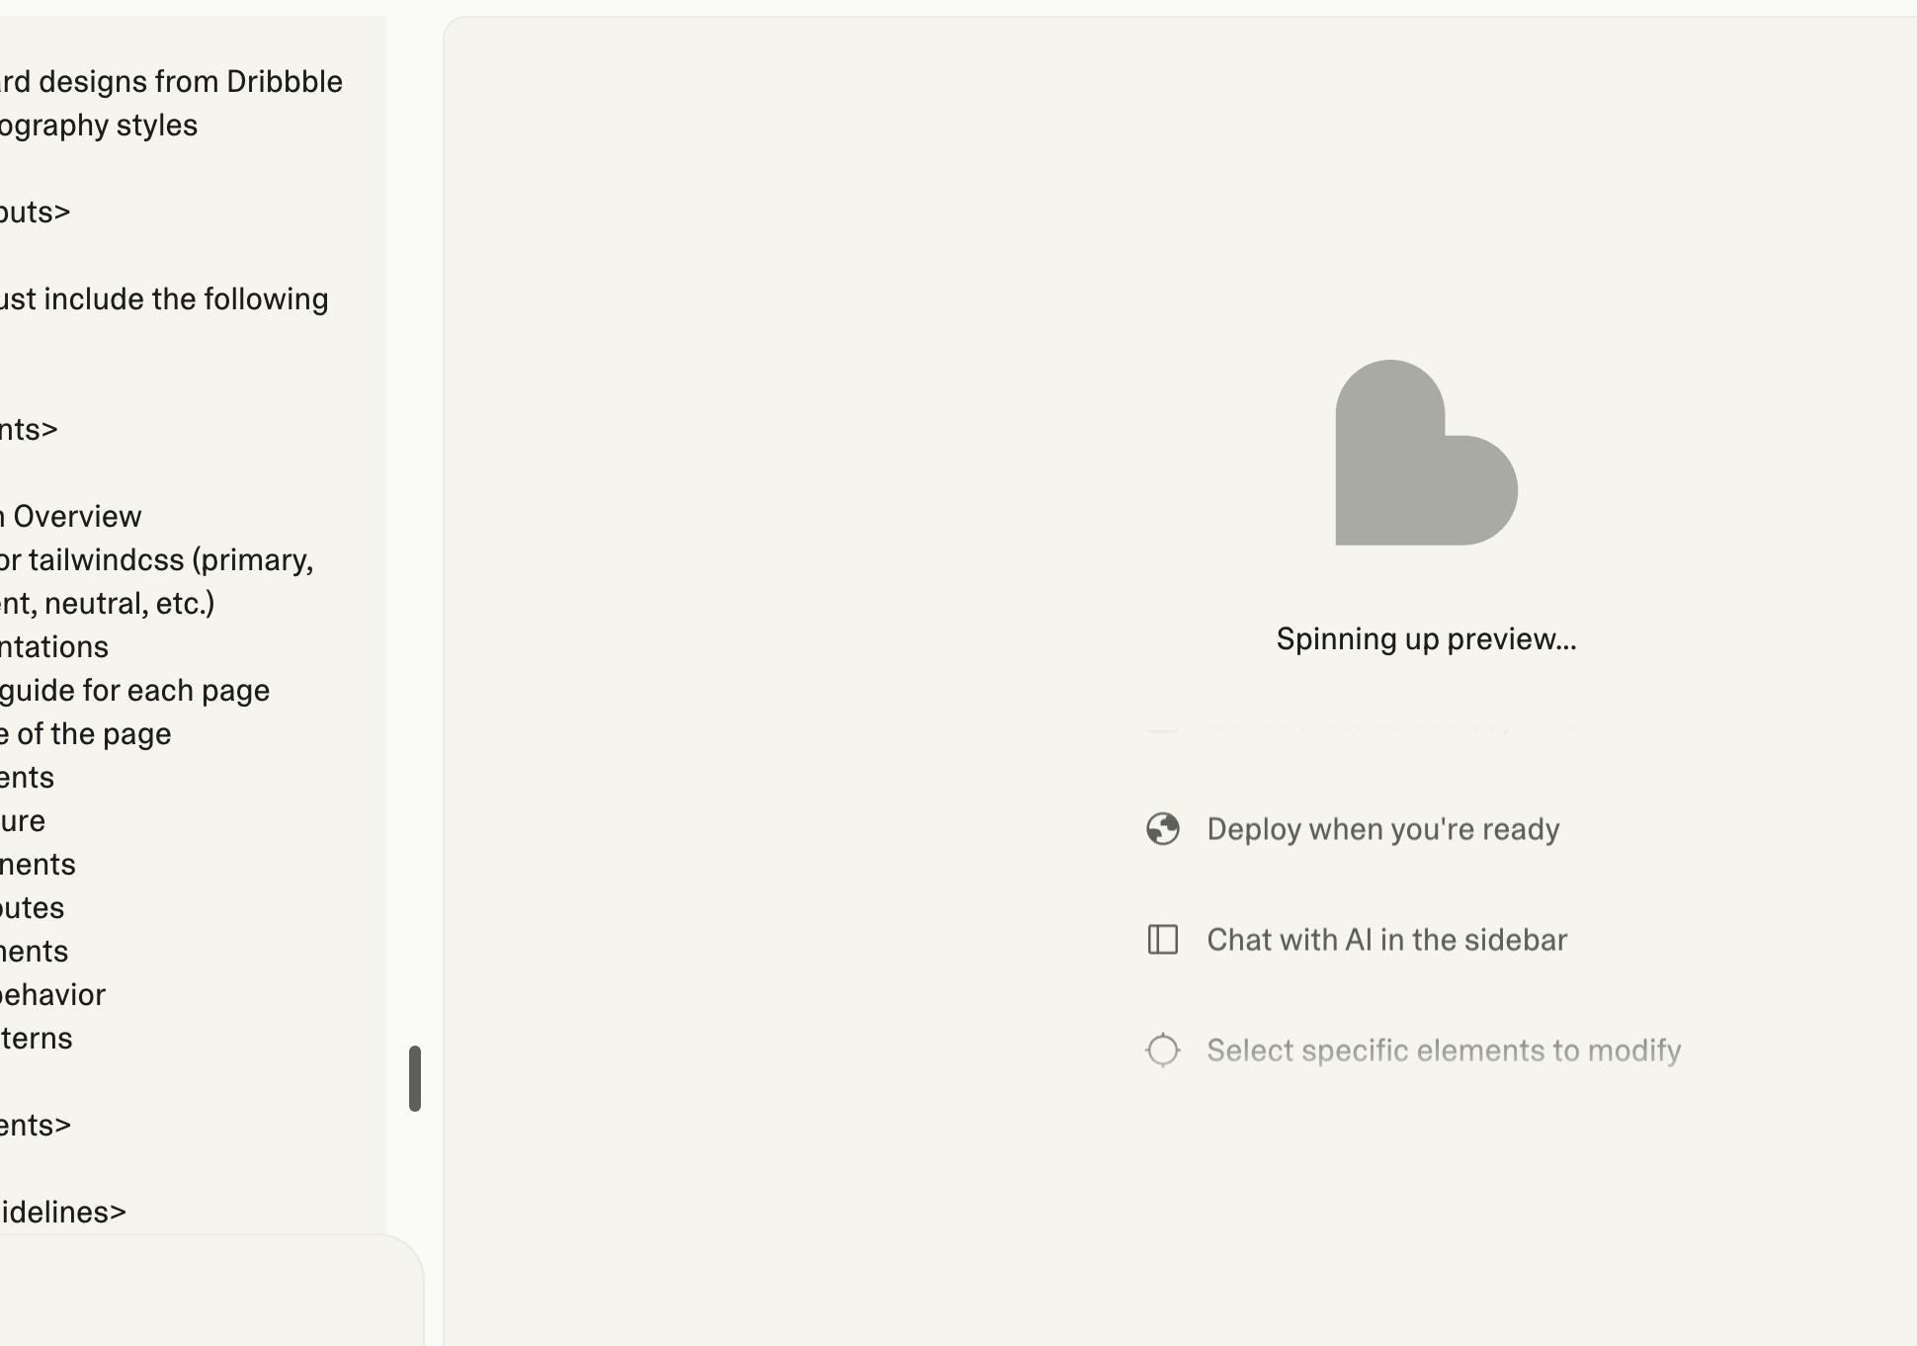Click the globe icon beside Deploy
Screen dimensions: 1917x1346
[x=1163, y=829]
